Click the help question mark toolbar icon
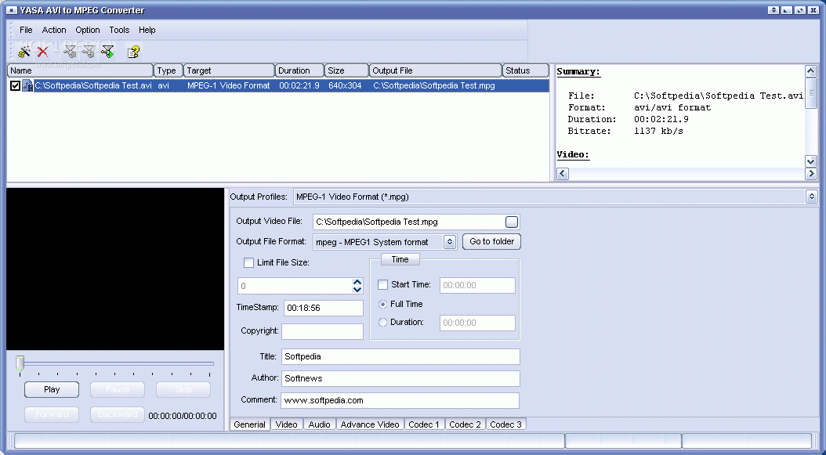Screen dimensions: 826x455 point(134,52)
